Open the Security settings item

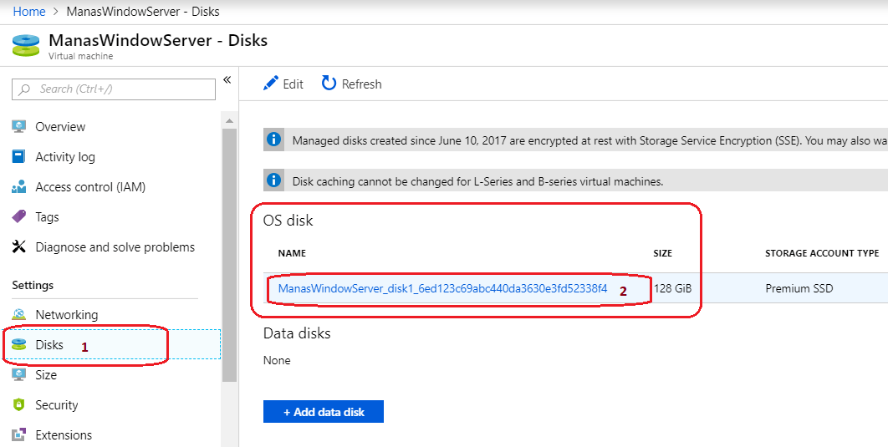(57, 405)
